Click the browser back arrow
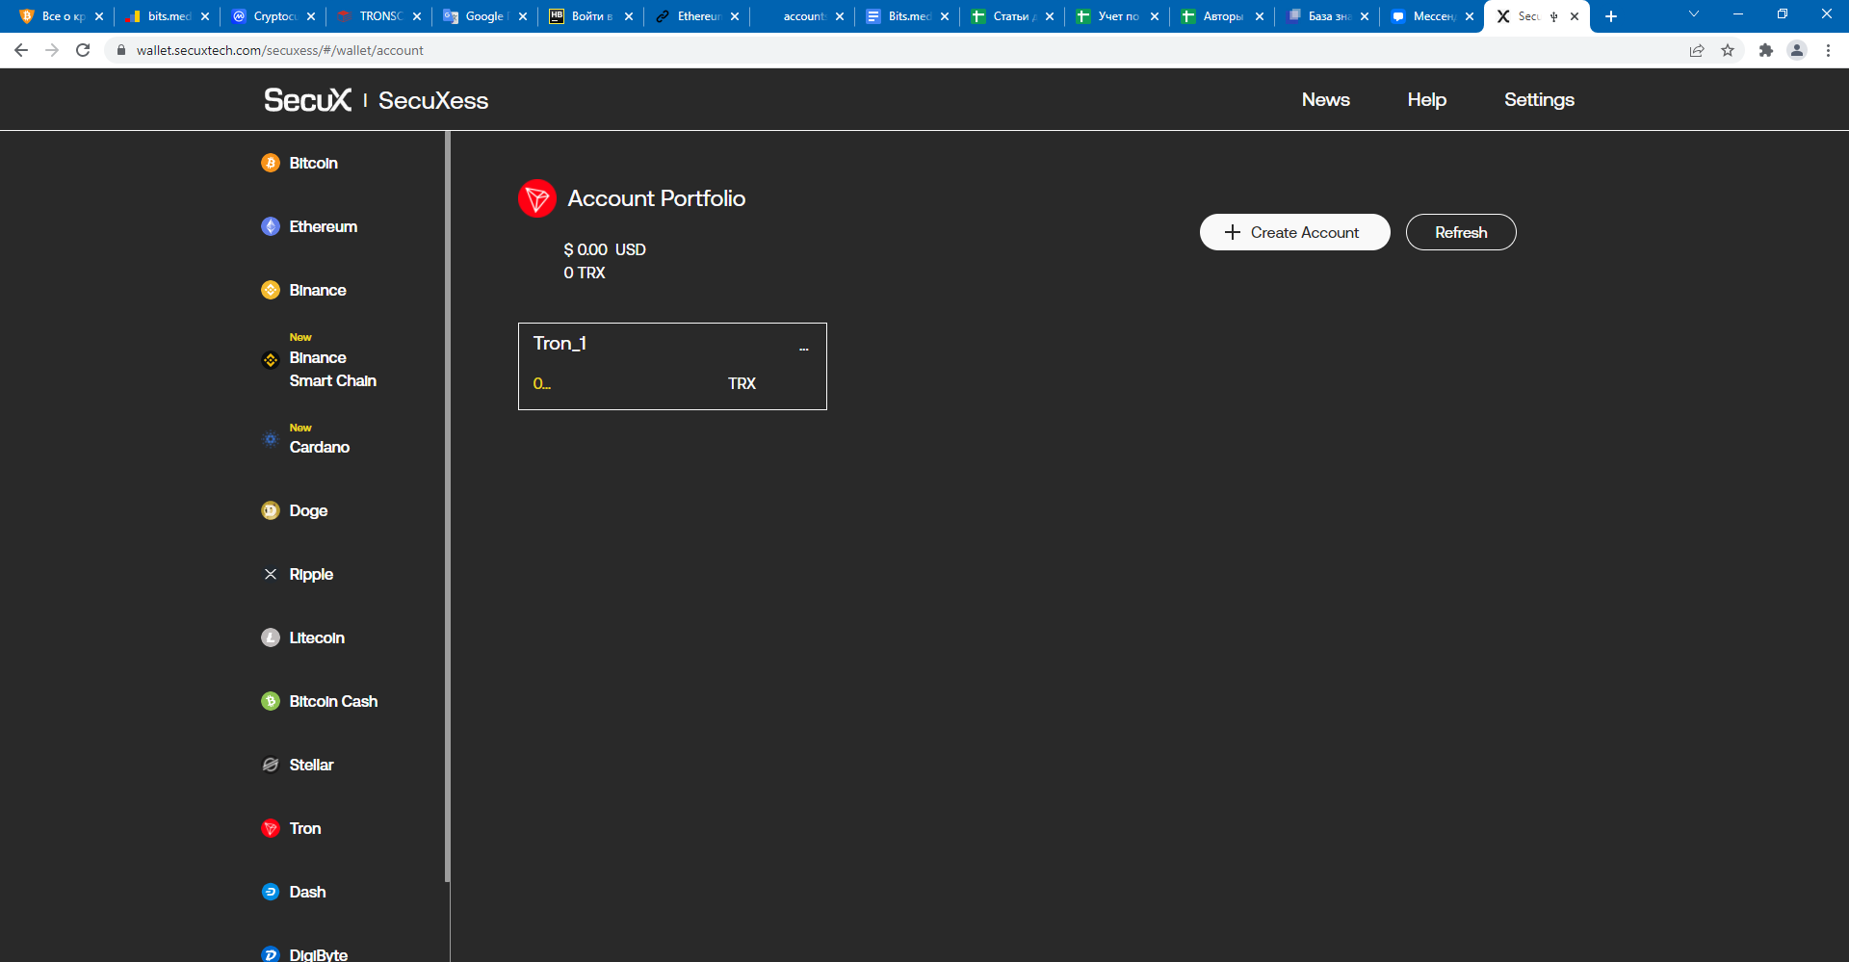The height and width of the screenshot is (962, 1849). [x=21, y=50]
